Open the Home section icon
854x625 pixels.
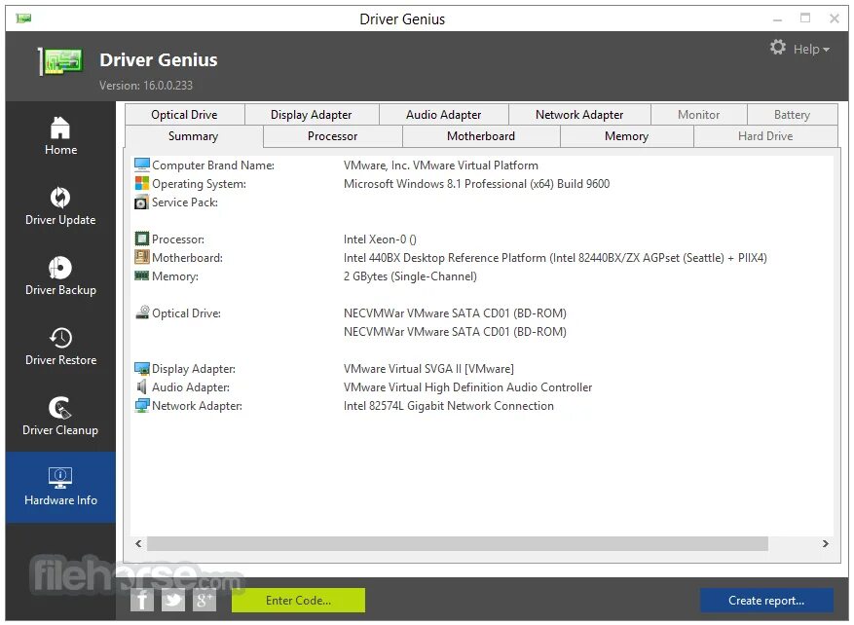[60, 129]
